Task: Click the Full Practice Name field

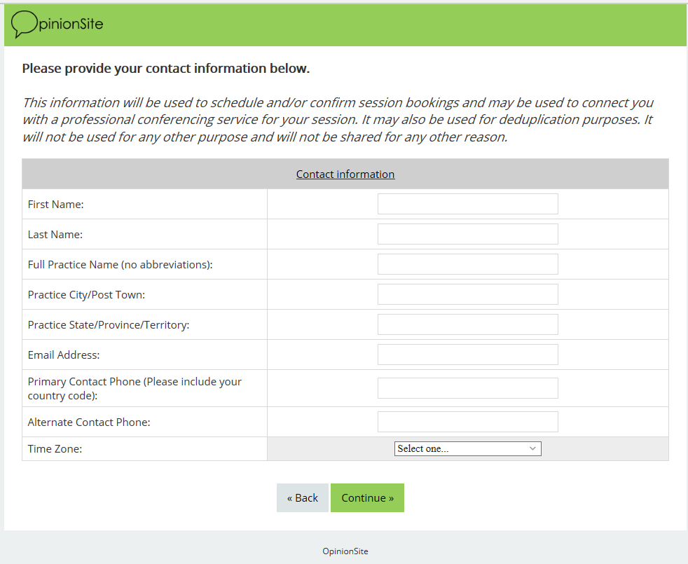Action: click(x=467, y=264)
